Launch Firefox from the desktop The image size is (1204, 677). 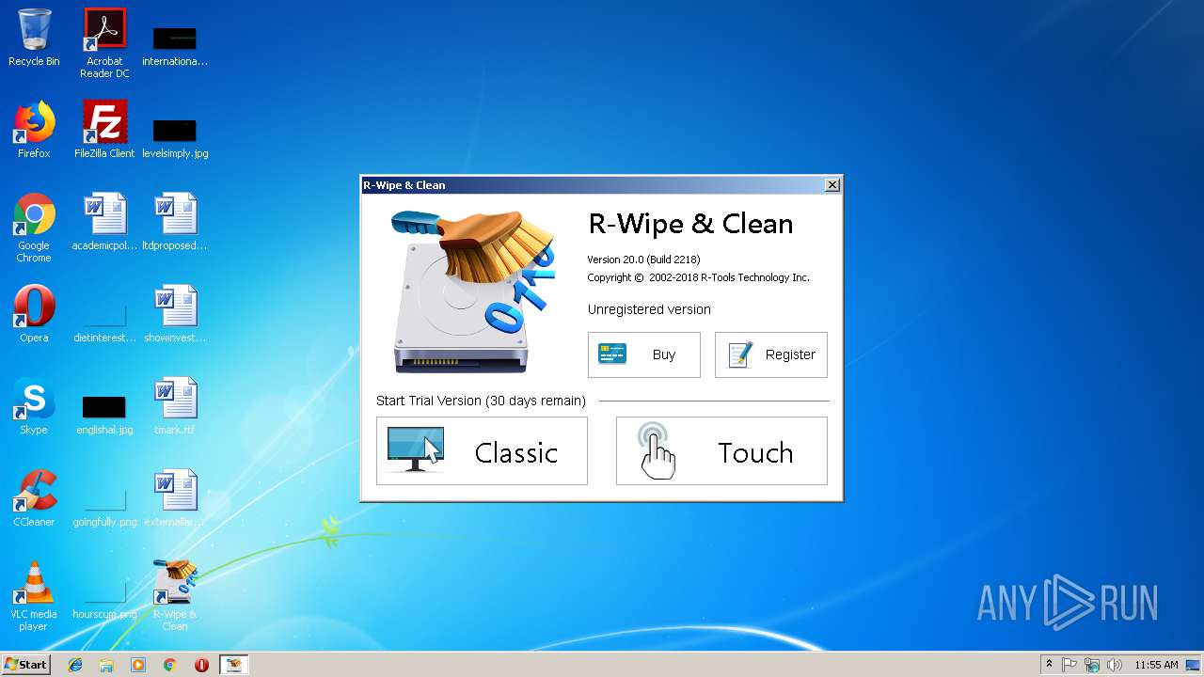coord(34,130)
